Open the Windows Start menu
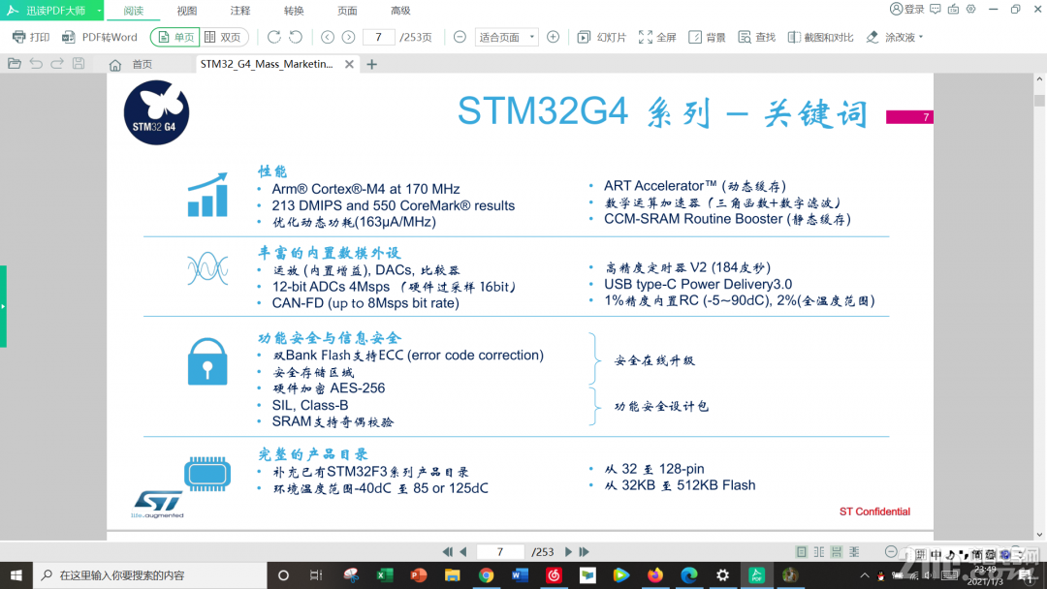 coord(16,575)
